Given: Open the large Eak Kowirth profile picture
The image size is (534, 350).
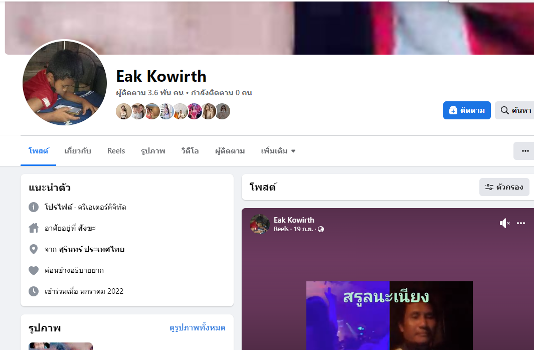Looking at the screenshot, I should pos(65,83).
